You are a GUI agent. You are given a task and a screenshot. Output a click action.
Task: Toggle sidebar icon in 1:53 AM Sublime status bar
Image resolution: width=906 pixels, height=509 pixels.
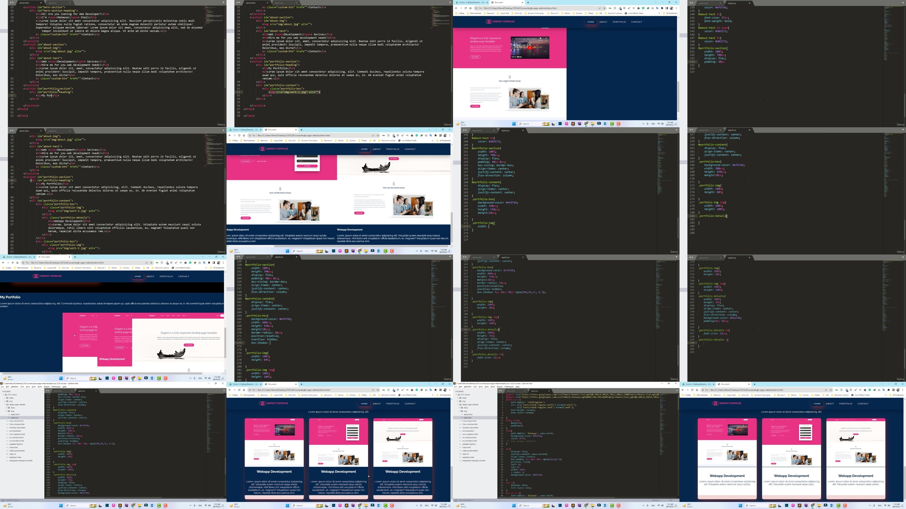tap(456, 500)
